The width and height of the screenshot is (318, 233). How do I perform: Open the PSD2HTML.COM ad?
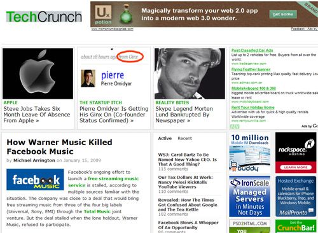point(249,227)
